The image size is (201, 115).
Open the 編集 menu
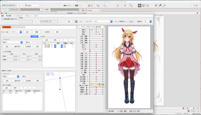(3, 16)
